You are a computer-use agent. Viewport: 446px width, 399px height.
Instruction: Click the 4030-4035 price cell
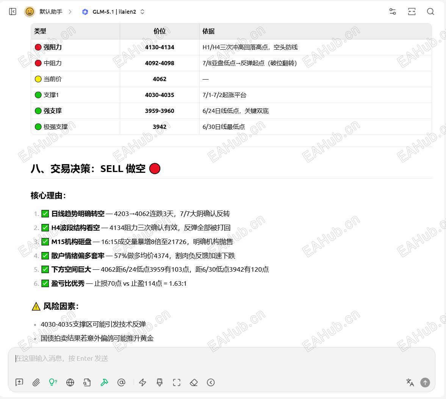pyautogui.click(x=160, y=95)
